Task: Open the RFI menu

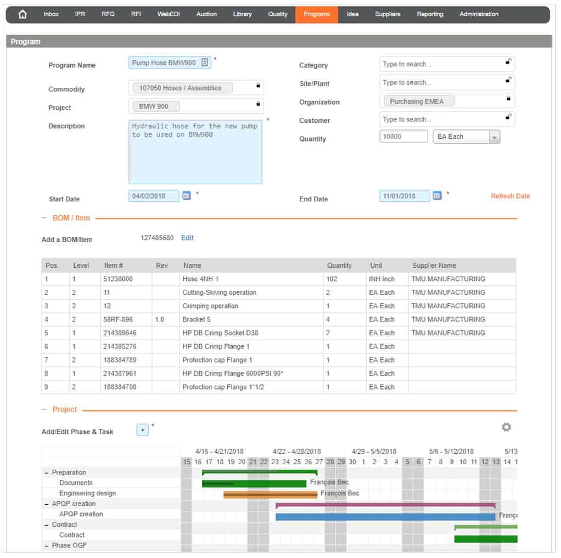Action: 137,14
